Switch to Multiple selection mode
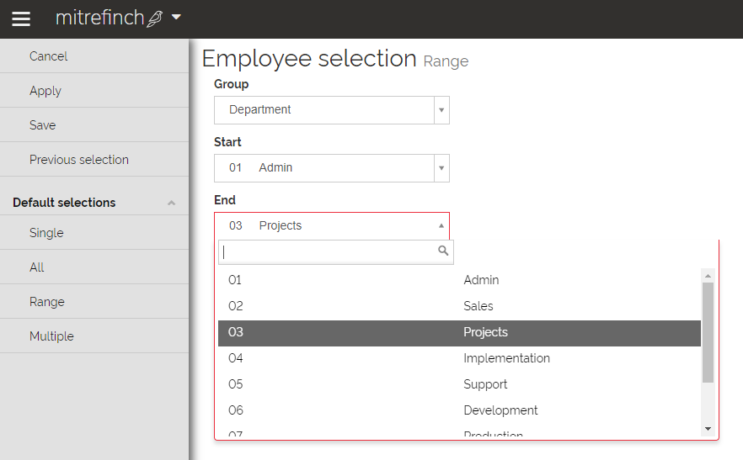Image resolution: width=743 pixels, height=460 pixels. pyautogui.click(x=51, y=336)
